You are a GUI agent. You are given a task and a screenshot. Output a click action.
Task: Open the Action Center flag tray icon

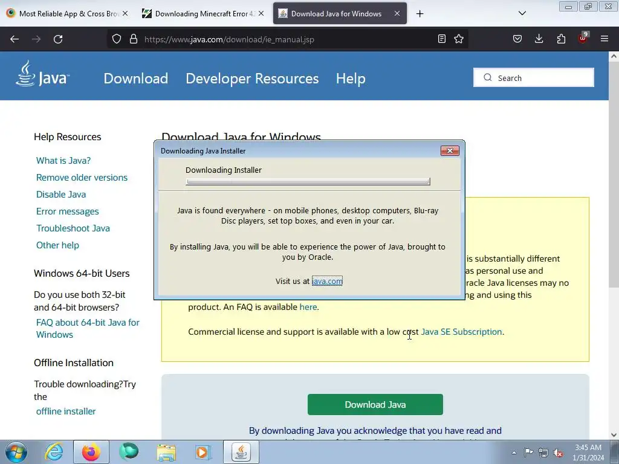(x=528, y=453)
